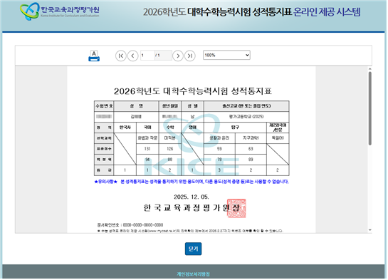Click the blue ★유의사항★ notice line
The width and height of the screenshot is (388, 280).
[192, 182]
